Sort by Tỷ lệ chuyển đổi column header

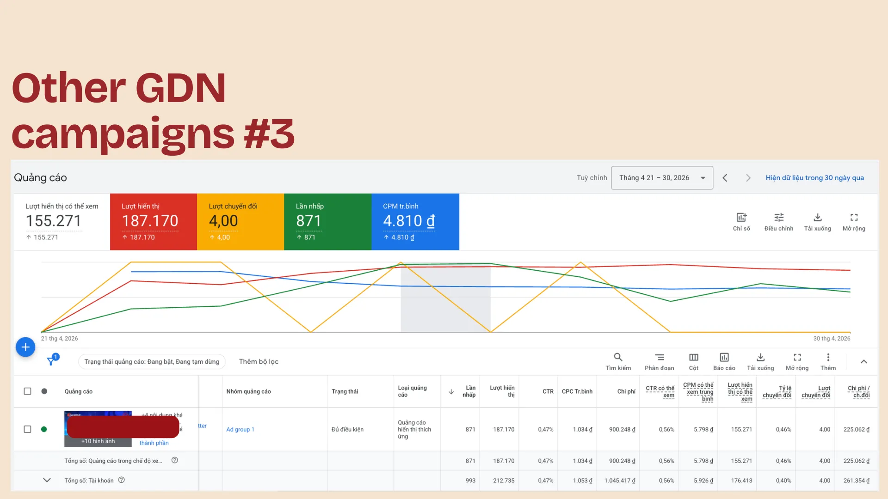(777, 392)
